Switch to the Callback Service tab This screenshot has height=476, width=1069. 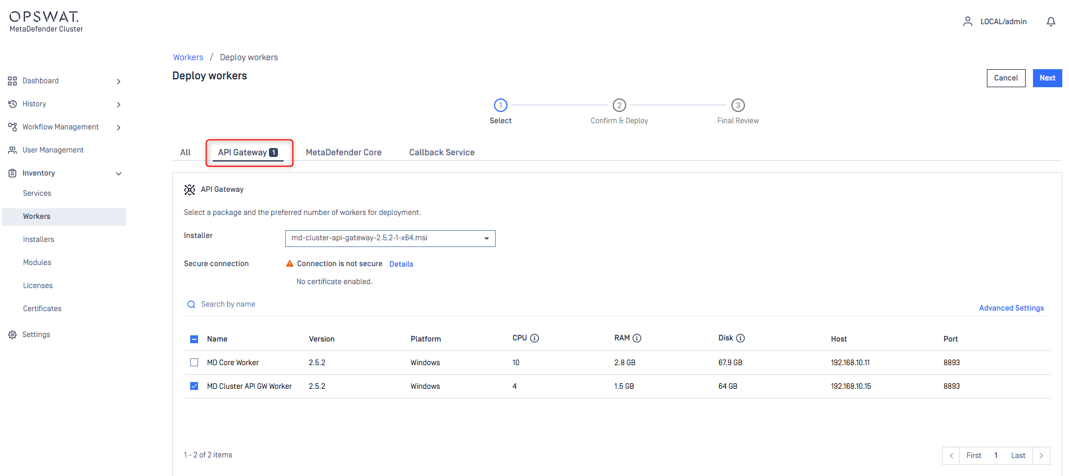[x=442, y=152]
